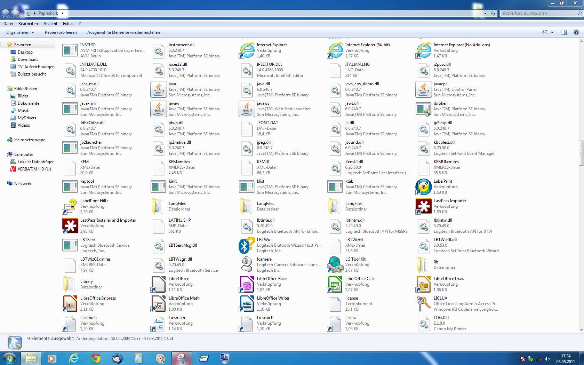
Task: Open the Snipping Tool taskbar button
Action: coord(182,358)
